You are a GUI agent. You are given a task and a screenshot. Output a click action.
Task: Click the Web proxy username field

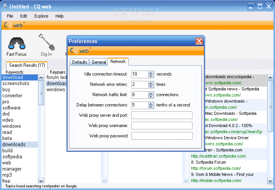(x=162, y=126)
